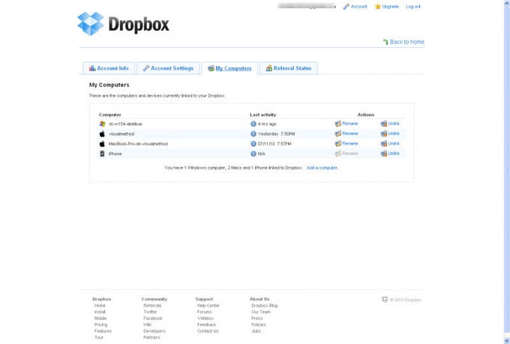Viewport: 510px width, 344px height.
Task: Unlink the st-w154-abelbue computer
Action: pyautogui.click(x=390, y=124)
